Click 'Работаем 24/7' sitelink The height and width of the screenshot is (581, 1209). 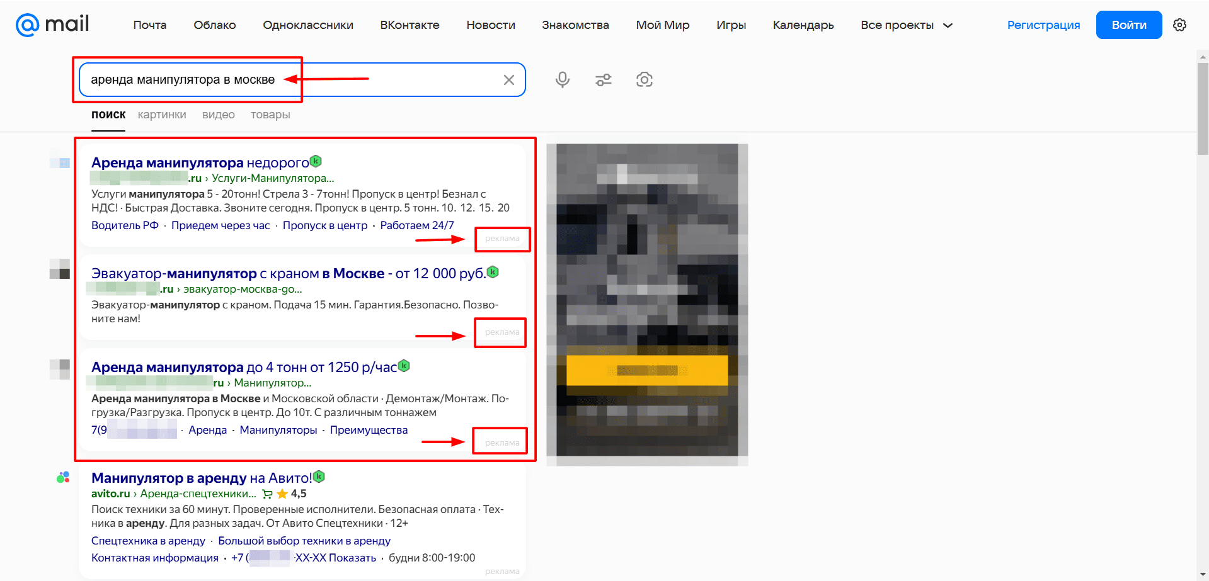pyautogui.click(x=417, y=225)
